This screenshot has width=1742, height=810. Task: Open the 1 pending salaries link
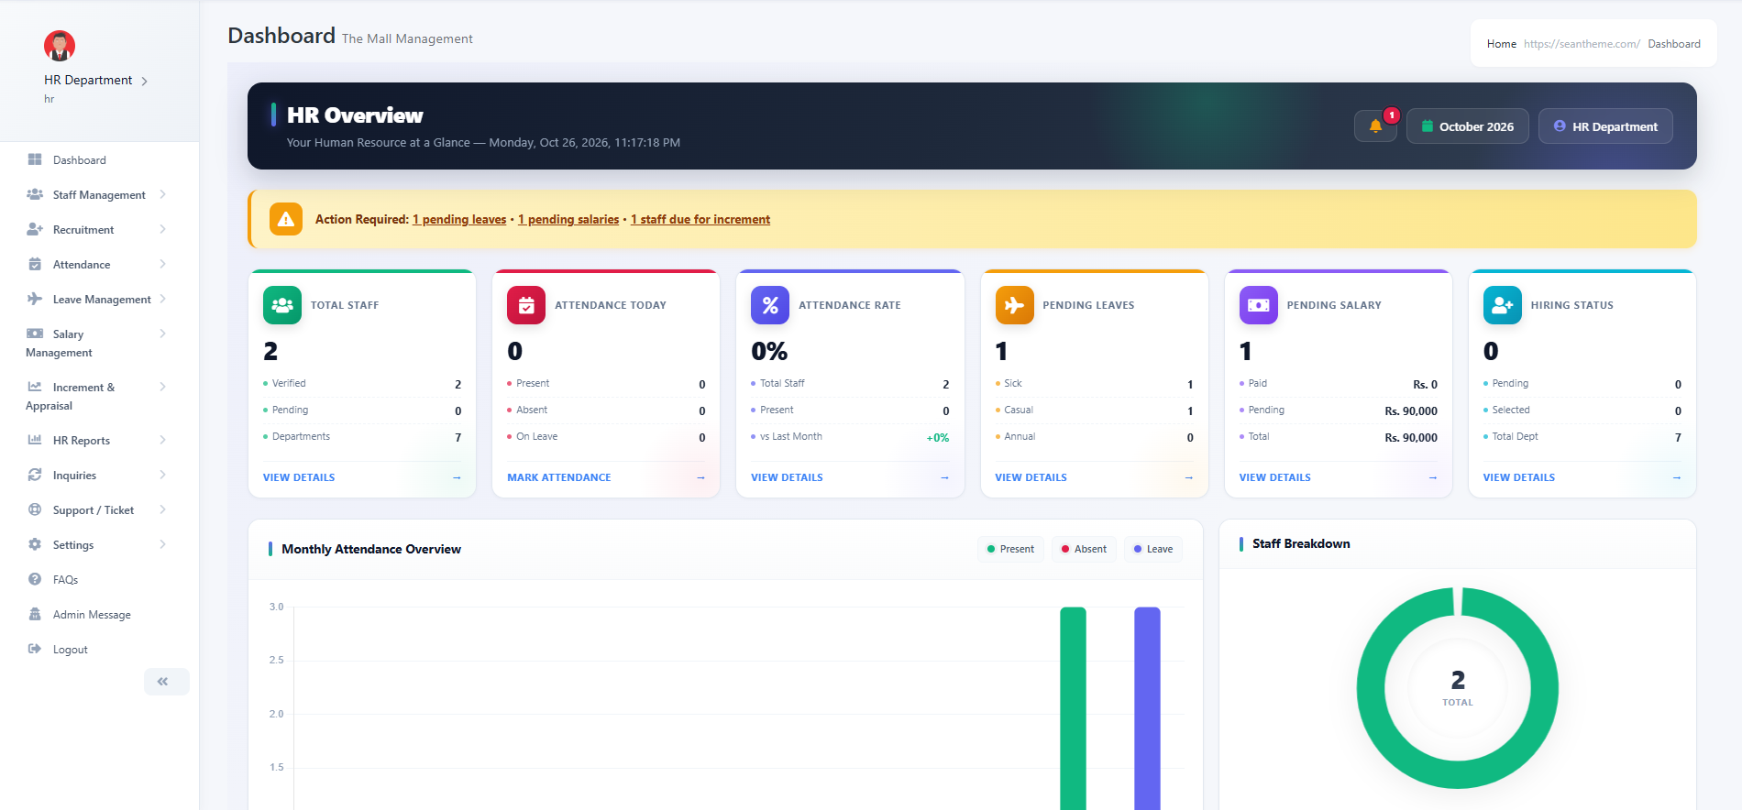(x=568, y=219)
